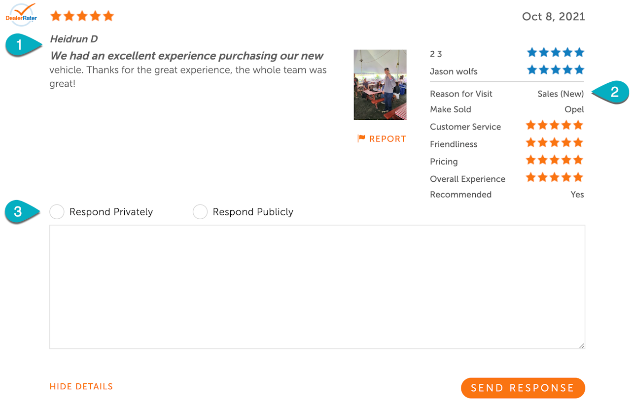Click the Overall Experience star rating

(555, 177)
